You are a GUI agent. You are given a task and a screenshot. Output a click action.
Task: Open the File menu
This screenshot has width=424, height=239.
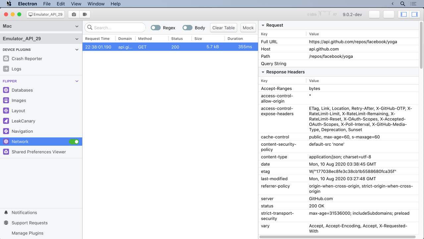pyautogui.click(x=47, y=4)
